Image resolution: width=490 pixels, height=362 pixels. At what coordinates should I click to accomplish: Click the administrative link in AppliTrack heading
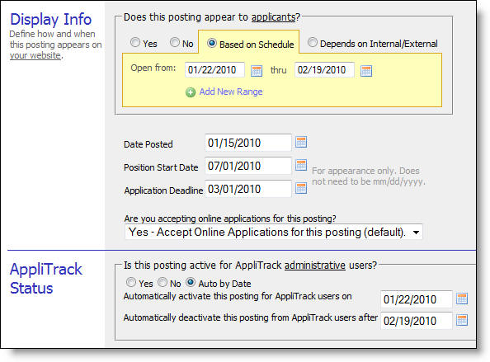[315, 266]
